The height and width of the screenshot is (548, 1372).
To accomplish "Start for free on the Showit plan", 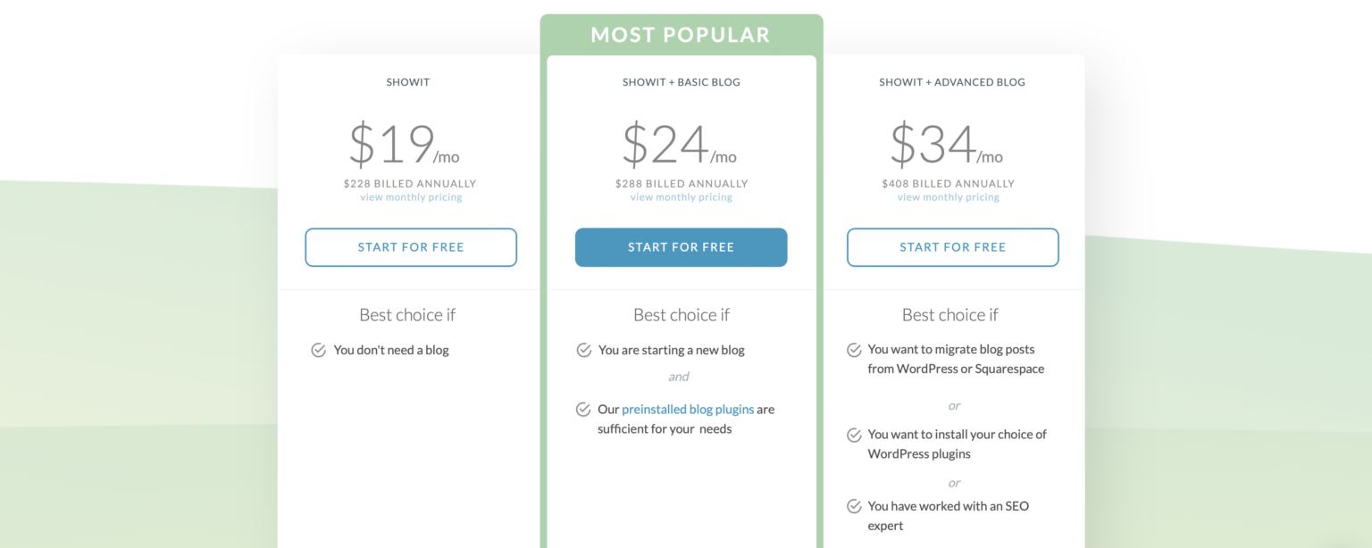I will (x=411, y=247).
